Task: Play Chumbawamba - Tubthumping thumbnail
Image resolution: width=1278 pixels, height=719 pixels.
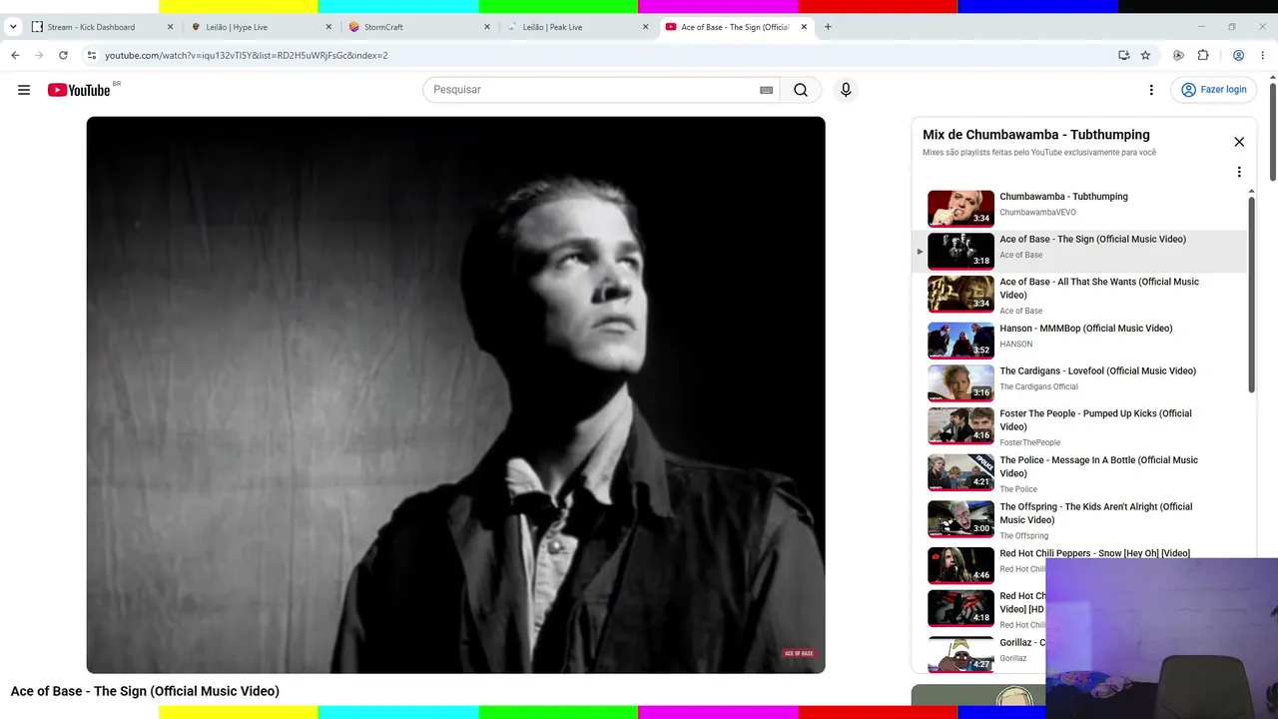Action: point(960,209)
